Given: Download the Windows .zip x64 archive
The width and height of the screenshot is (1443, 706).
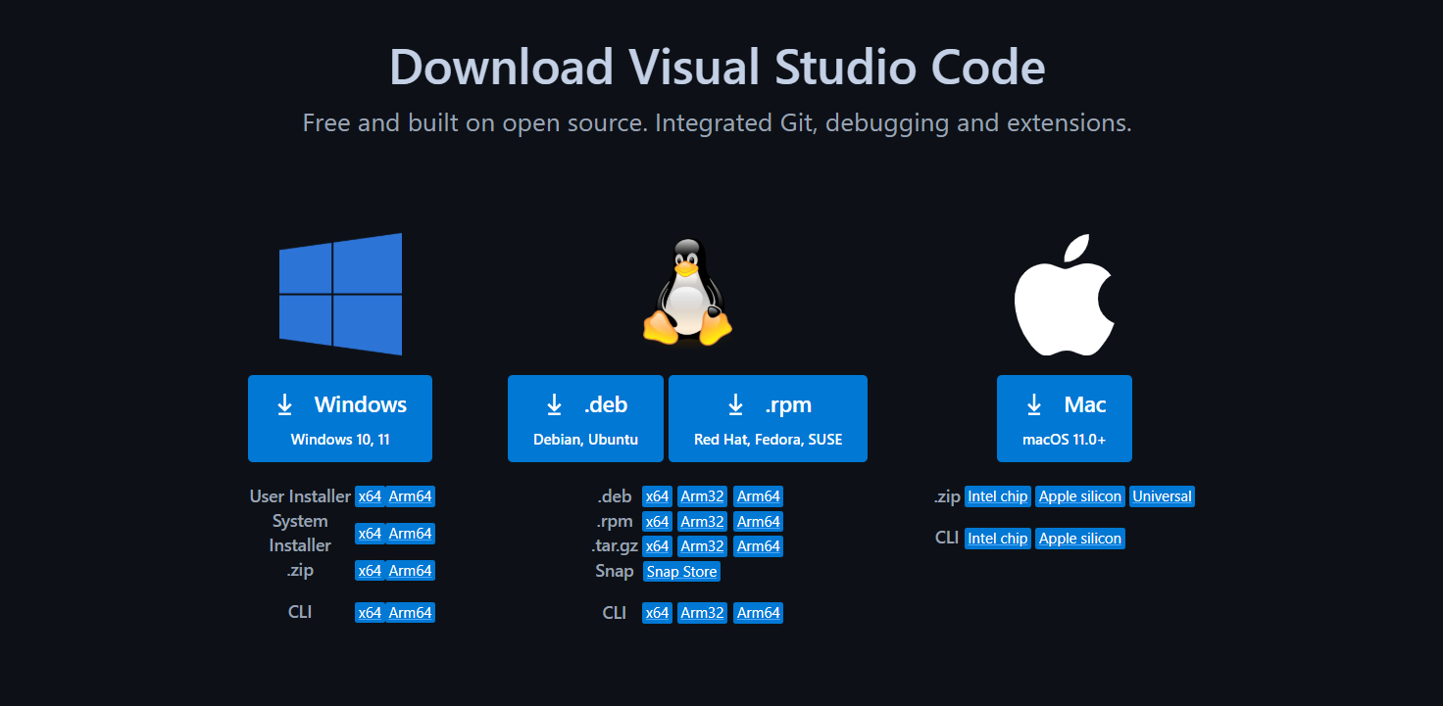Looking at the screenshot, I should pyautogui.click(x=370, y=571).
